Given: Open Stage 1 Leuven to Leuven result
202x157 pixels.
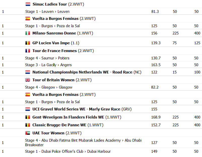Looking at the screenshot, I should 47,12.
